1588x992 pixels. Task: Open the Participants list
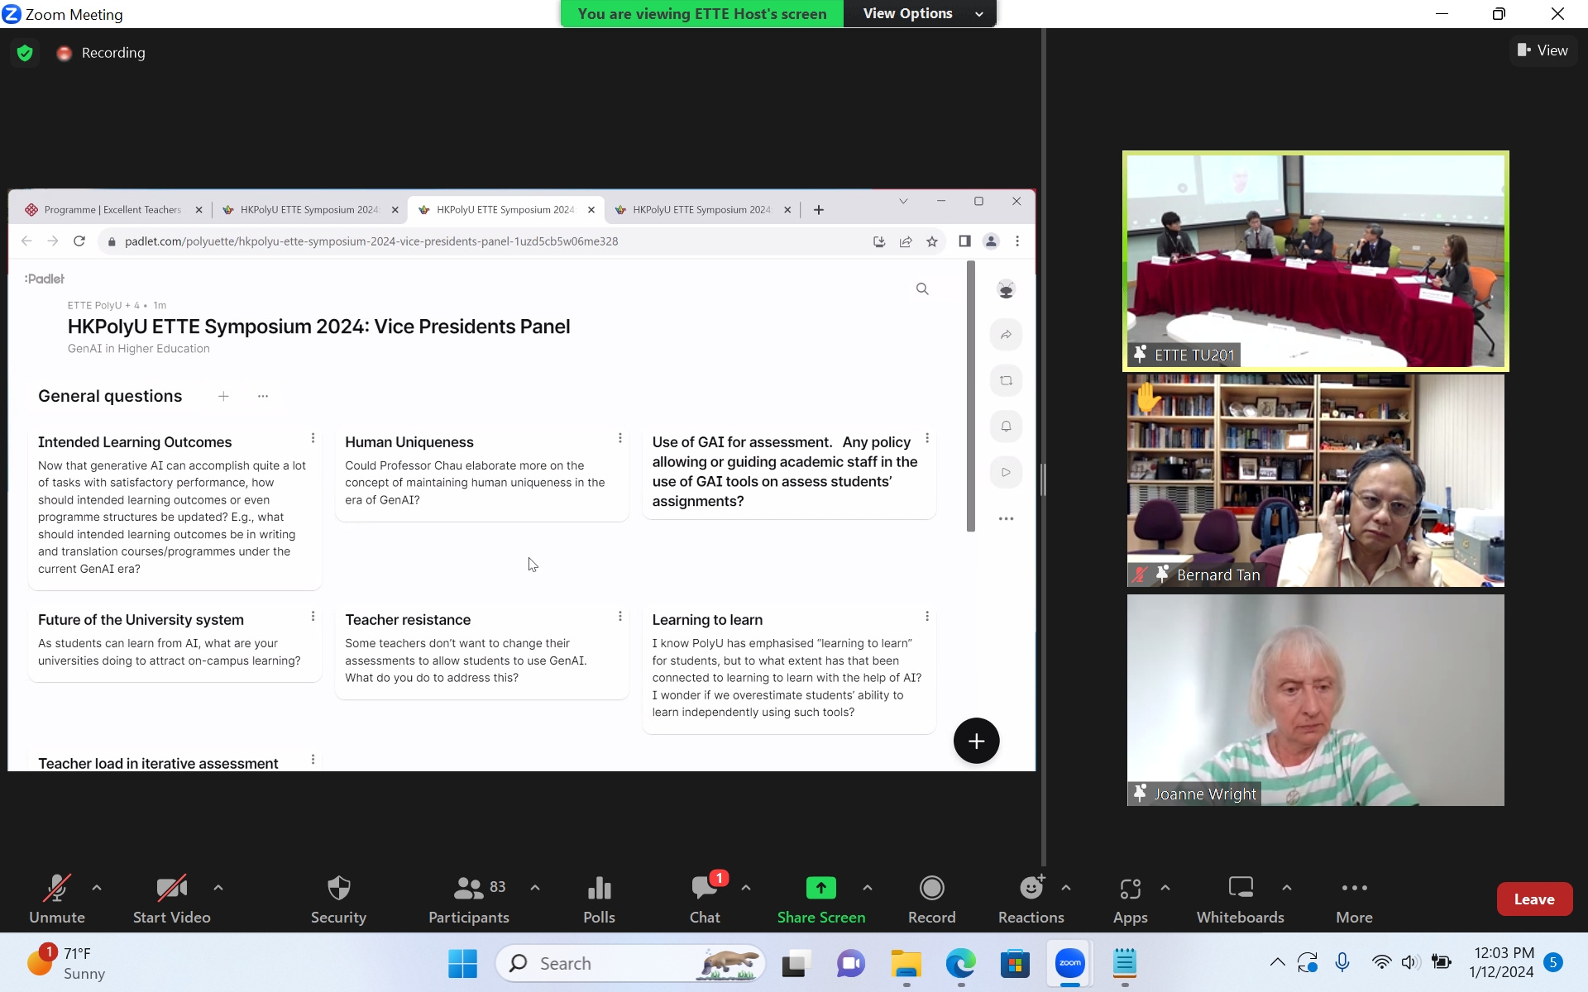(468, 899)
